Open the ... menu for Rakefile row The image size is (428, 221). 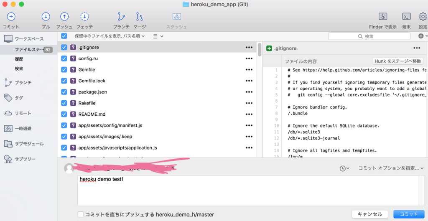click(249, 103)
